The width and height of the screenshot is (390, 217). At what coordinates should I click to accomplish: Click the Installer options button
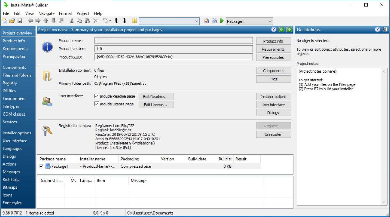point(273,97)
